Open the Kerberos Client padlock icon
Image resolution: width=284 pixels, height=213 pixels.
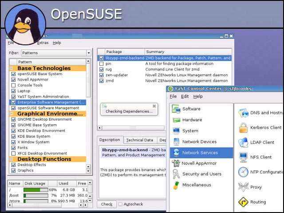tap(243, 128)
